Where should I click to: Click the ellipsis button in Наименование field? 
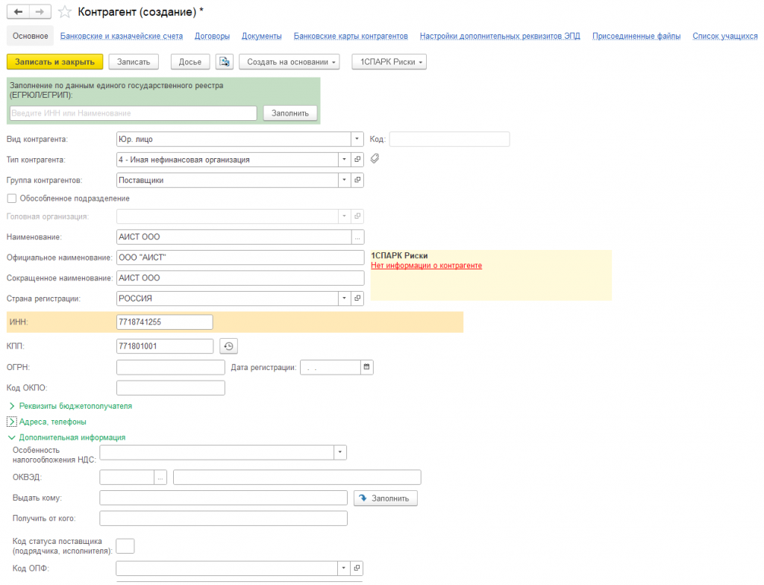click(x=357, y=237)
